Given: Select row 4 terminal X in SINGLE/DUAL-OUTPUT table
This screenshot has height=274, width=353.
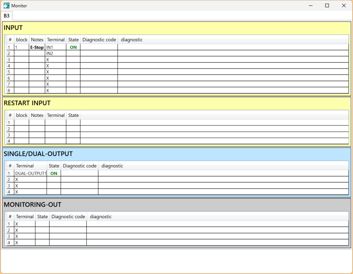Looking at the screenshot, I should (31, 192).
